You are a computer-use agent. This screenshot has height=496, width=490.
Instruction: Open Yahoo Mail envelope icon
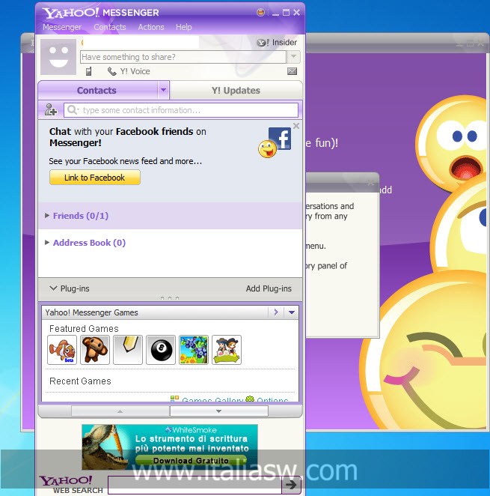293,71
